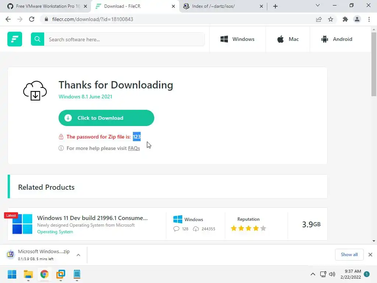This screenshot has width=377, height=283.
Task: Click the network tray icon
Action: (x=323, y=274)
